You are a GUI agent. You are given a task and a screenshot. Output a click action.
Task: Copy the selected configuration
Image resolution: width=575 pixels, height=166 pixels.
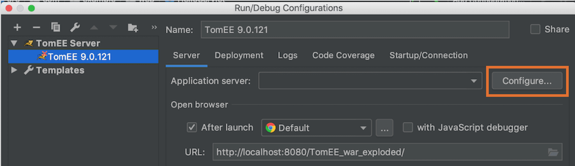tap(56, 27)
